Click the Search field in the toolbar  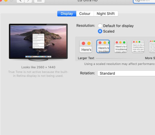tap(144, 1)
